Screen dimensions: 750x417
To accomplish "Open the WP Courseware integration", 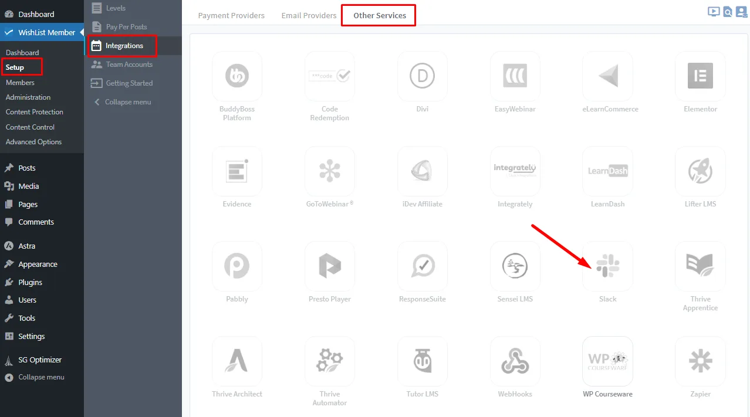I will click(x=608, y=361).
